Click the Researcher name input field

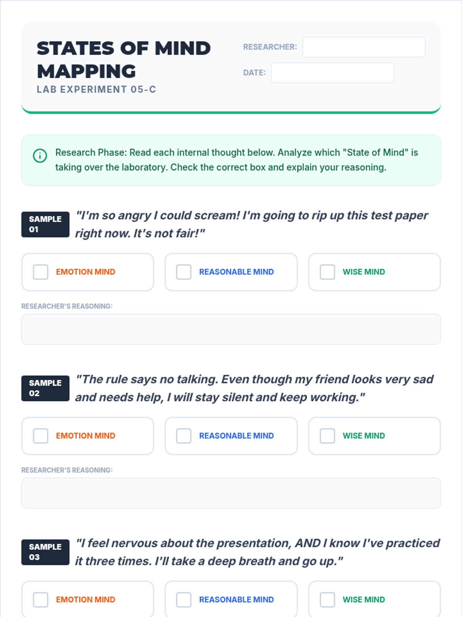363,47
